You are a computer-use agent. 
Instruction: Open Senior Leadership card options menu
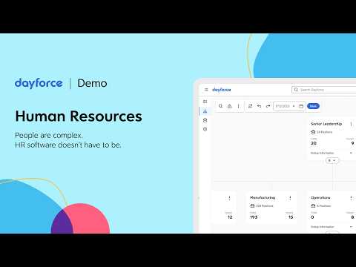pyautogui.click(x=351, y=124)
